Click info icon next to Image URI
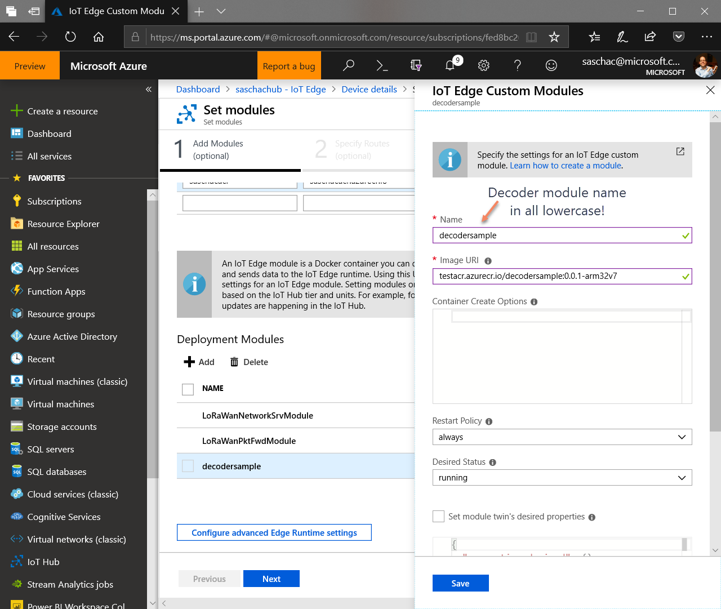This screenshot has width=721, height=609. coord(488,261)
